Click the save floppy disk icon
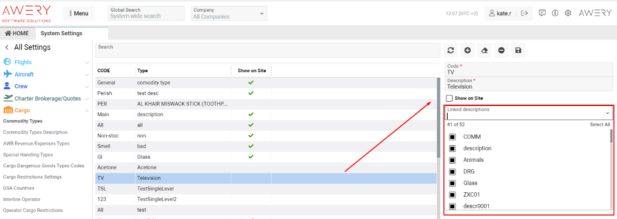Screen dimensions: 617x219 (x=518, y=50)
